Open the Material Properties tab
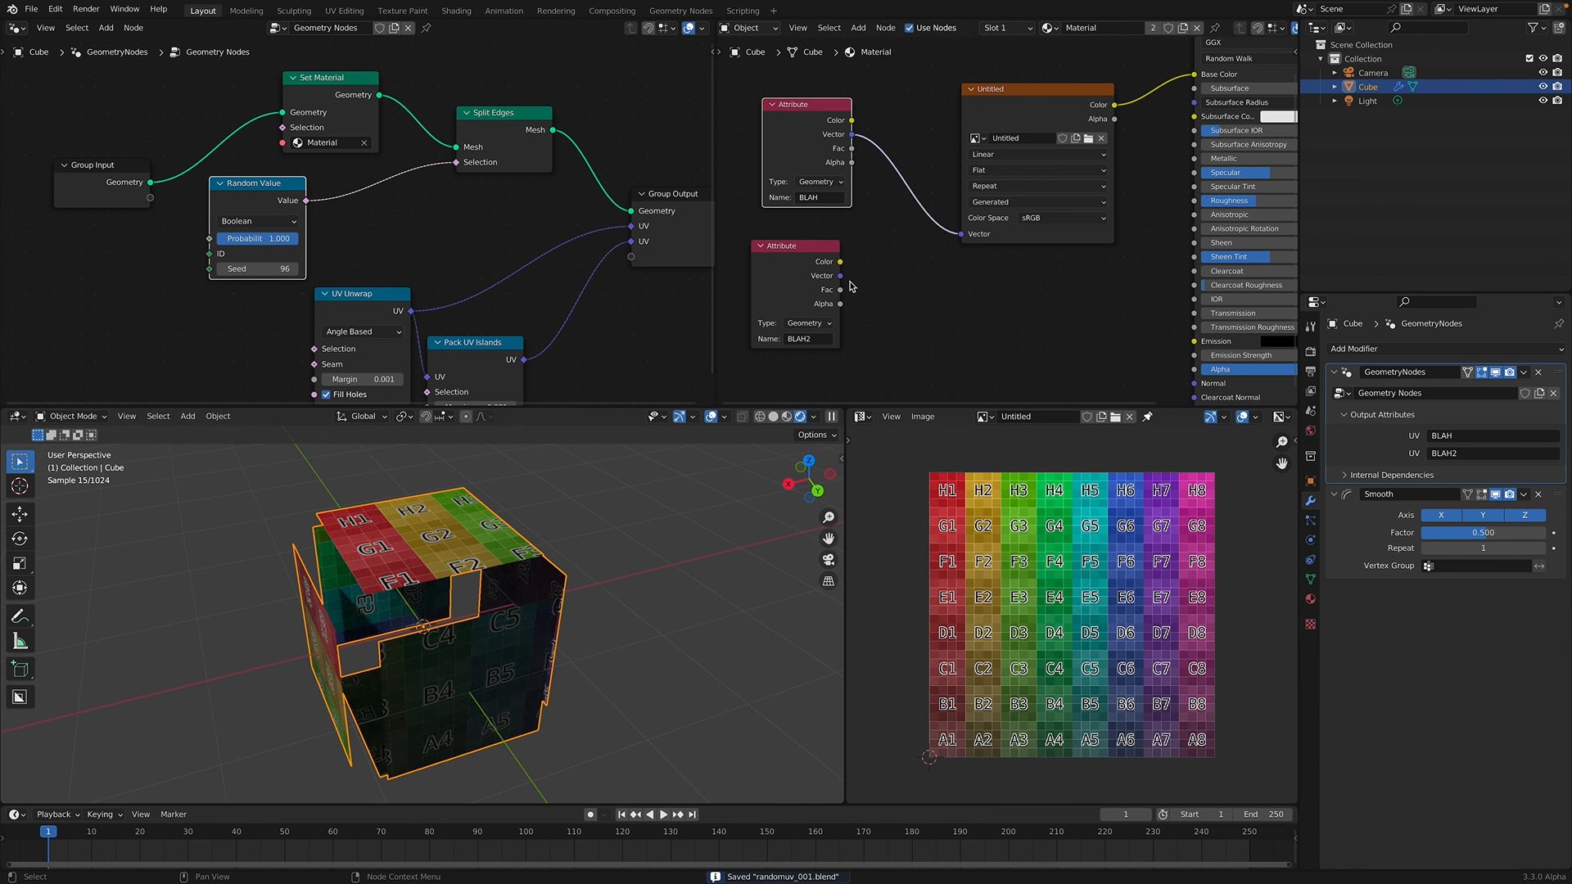Viewport: 1572px width, 884px height. (1311, 598)
